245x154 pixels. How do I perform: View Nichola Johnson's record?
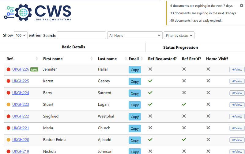click(237, 152)
